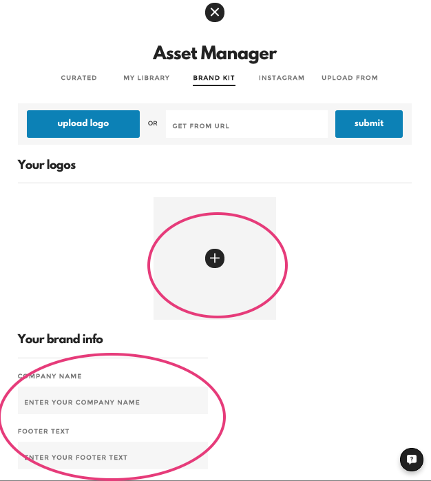Click the Company Name field label
This screenshot has height=481, width=431.
50,376
